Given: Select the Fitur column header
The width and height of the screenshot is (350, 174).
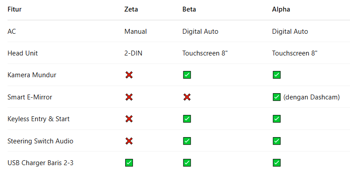Looking at the screenshot, I should pos(15,9).
